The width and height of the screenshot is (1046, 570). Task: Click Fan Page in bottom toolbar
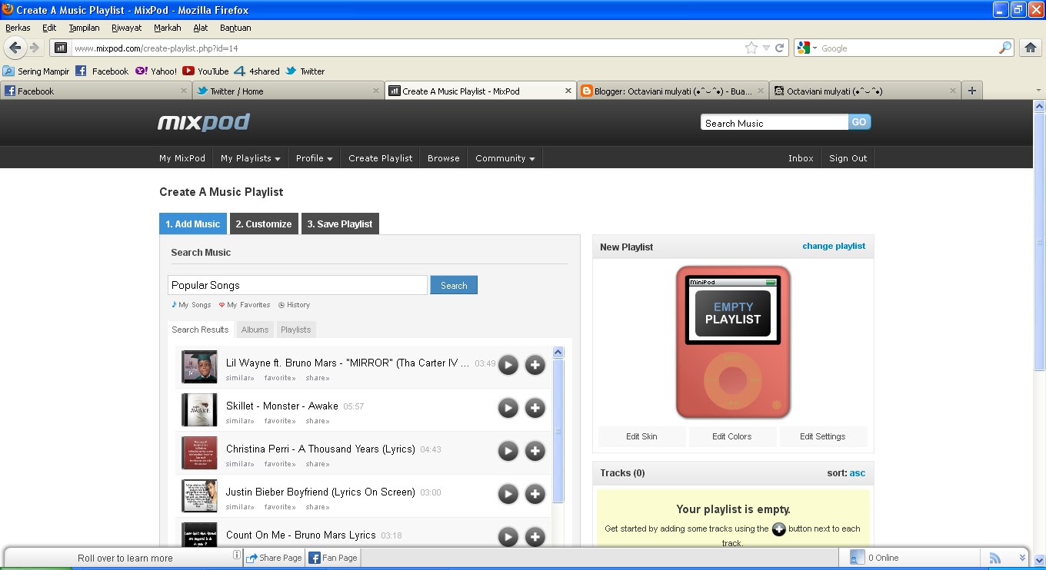(x=333, y=558)
